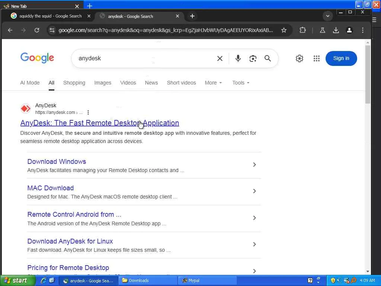Open Pricing for Remote Desktop link
The height and width of the screenshot is (286, 381).
coord(68,268)
